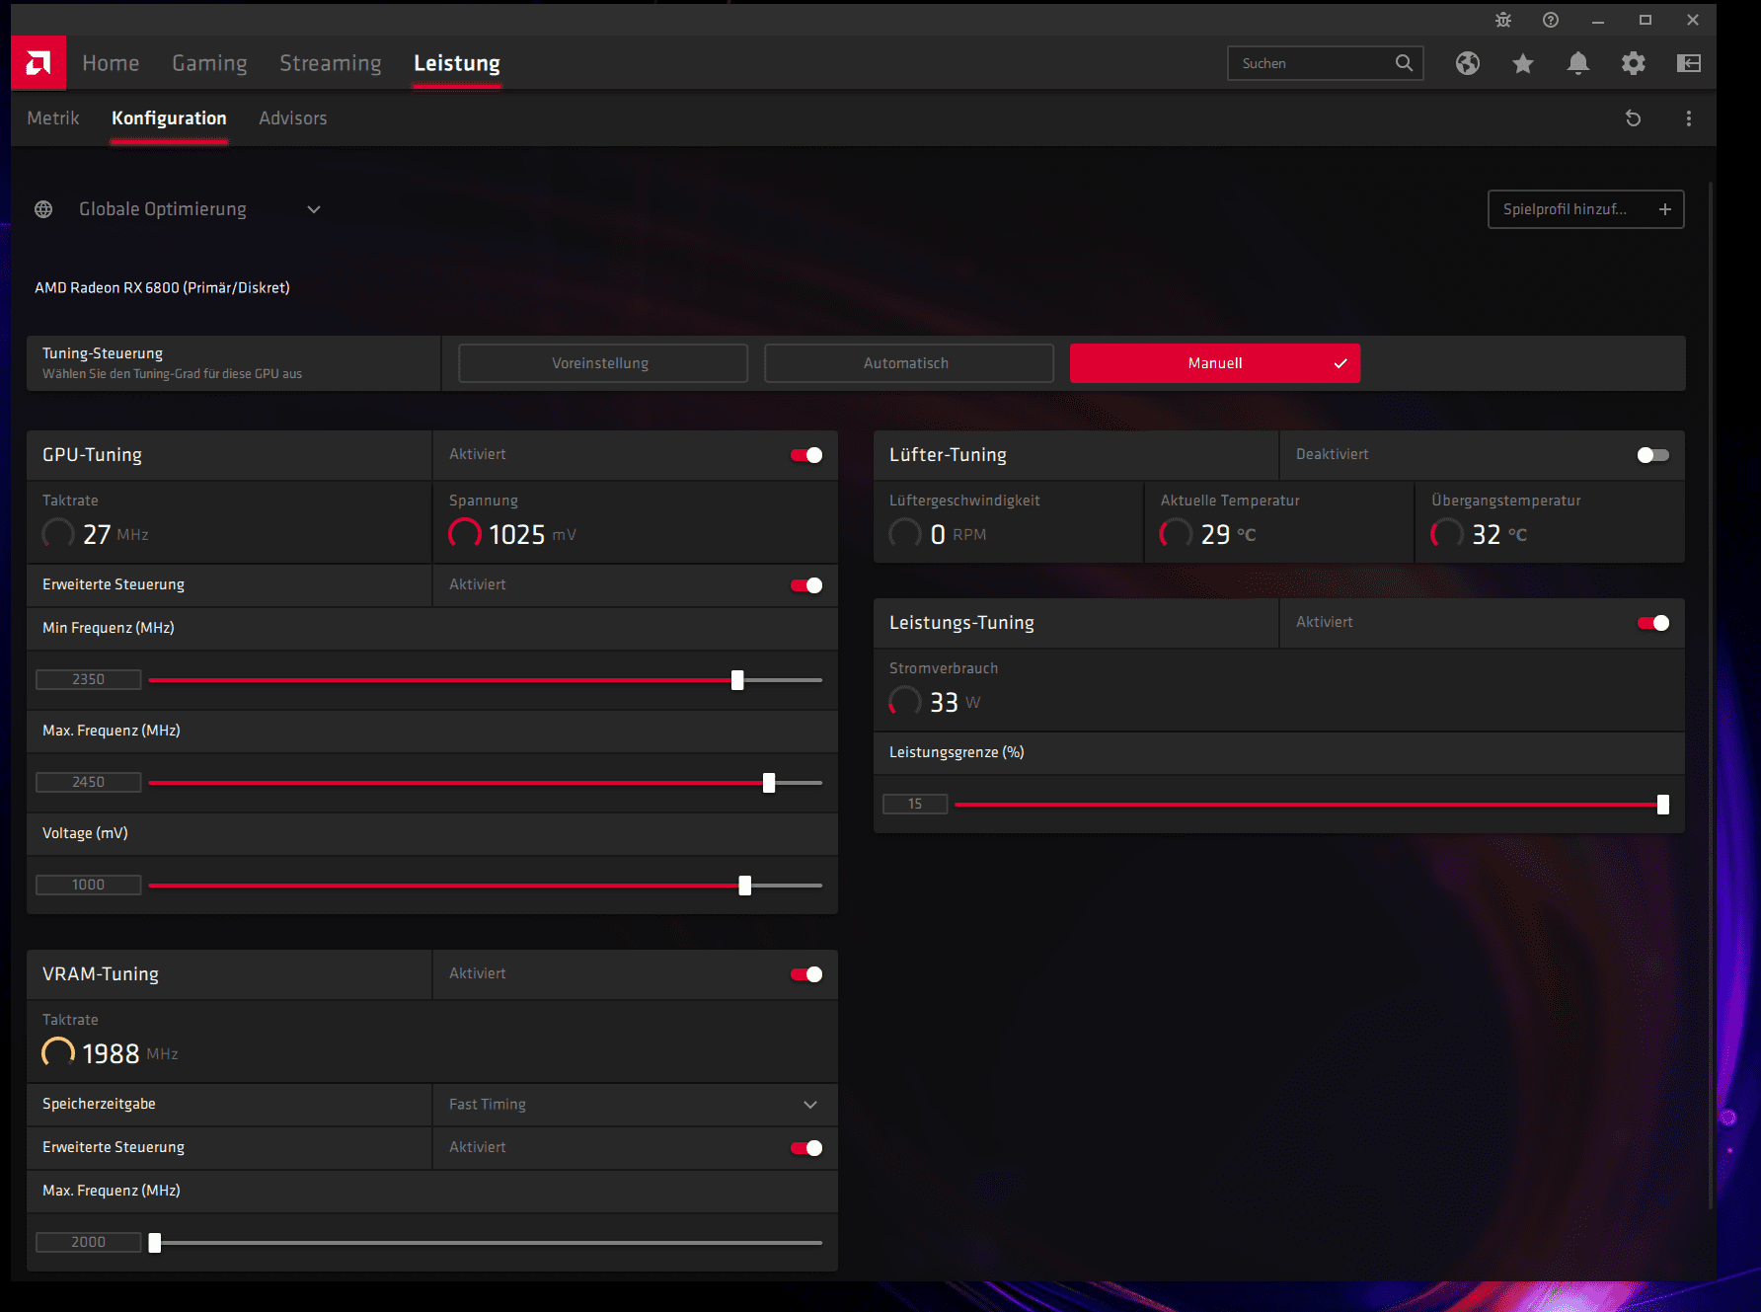Open the web browser globe icon
Viewport: 1761px width, 1312px height.
tap(1468, 63)
